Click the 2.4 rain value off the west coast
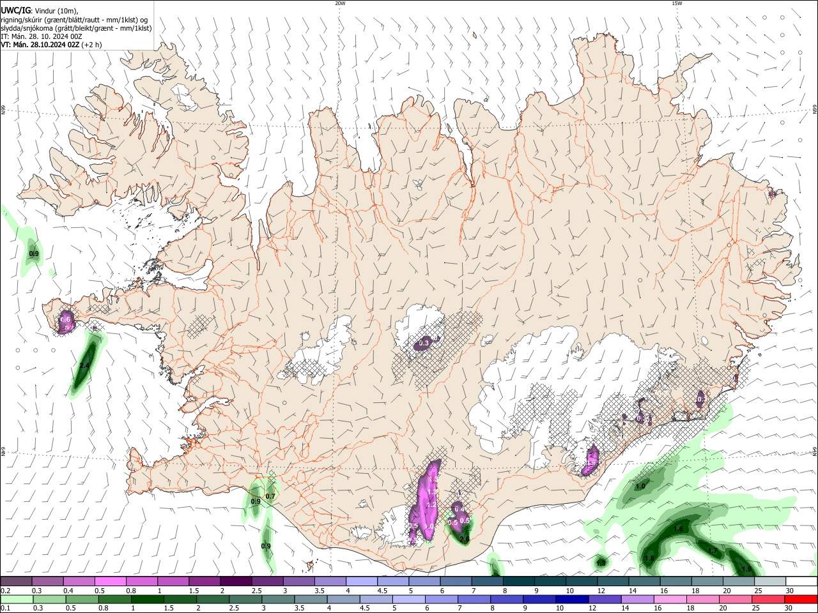 coord(84,366)
